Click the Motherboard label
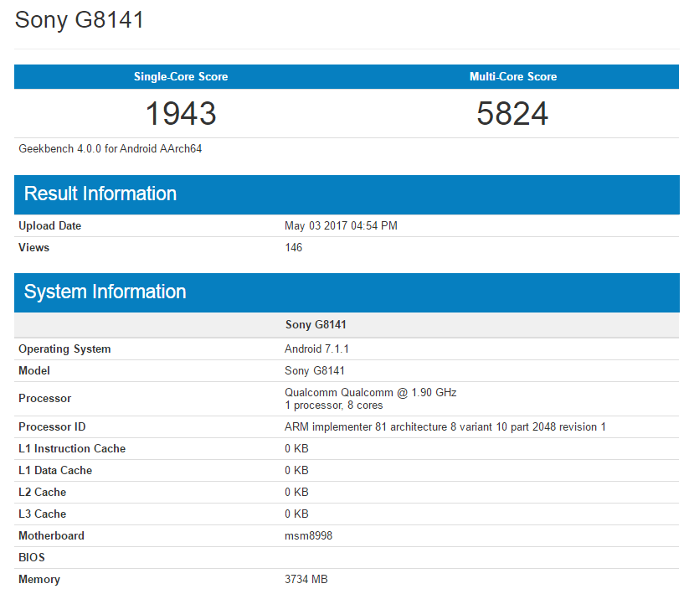Viewport: 689px width, 594px height. click(51, 535)
